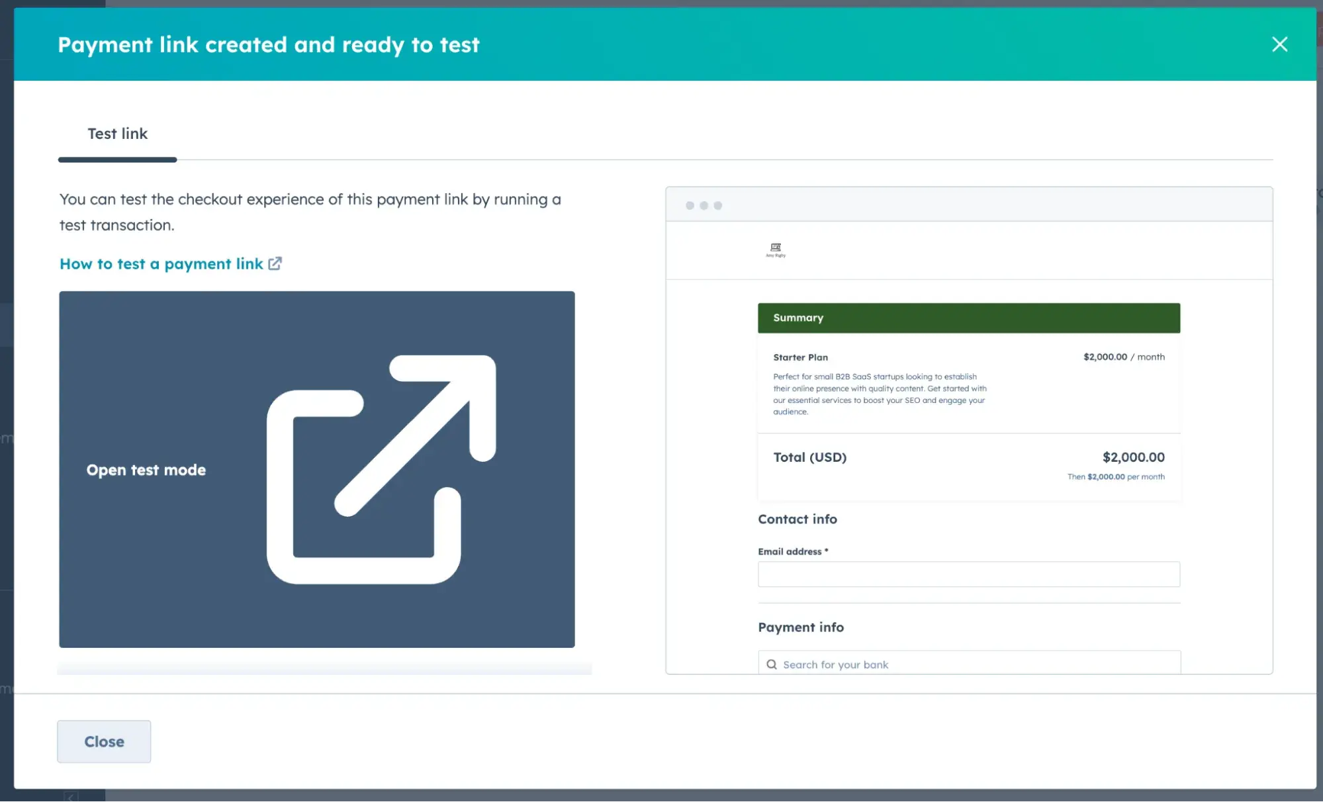1323x802 pixels.
Task: Click browser window dots in preview
Action: coord(704,206)
